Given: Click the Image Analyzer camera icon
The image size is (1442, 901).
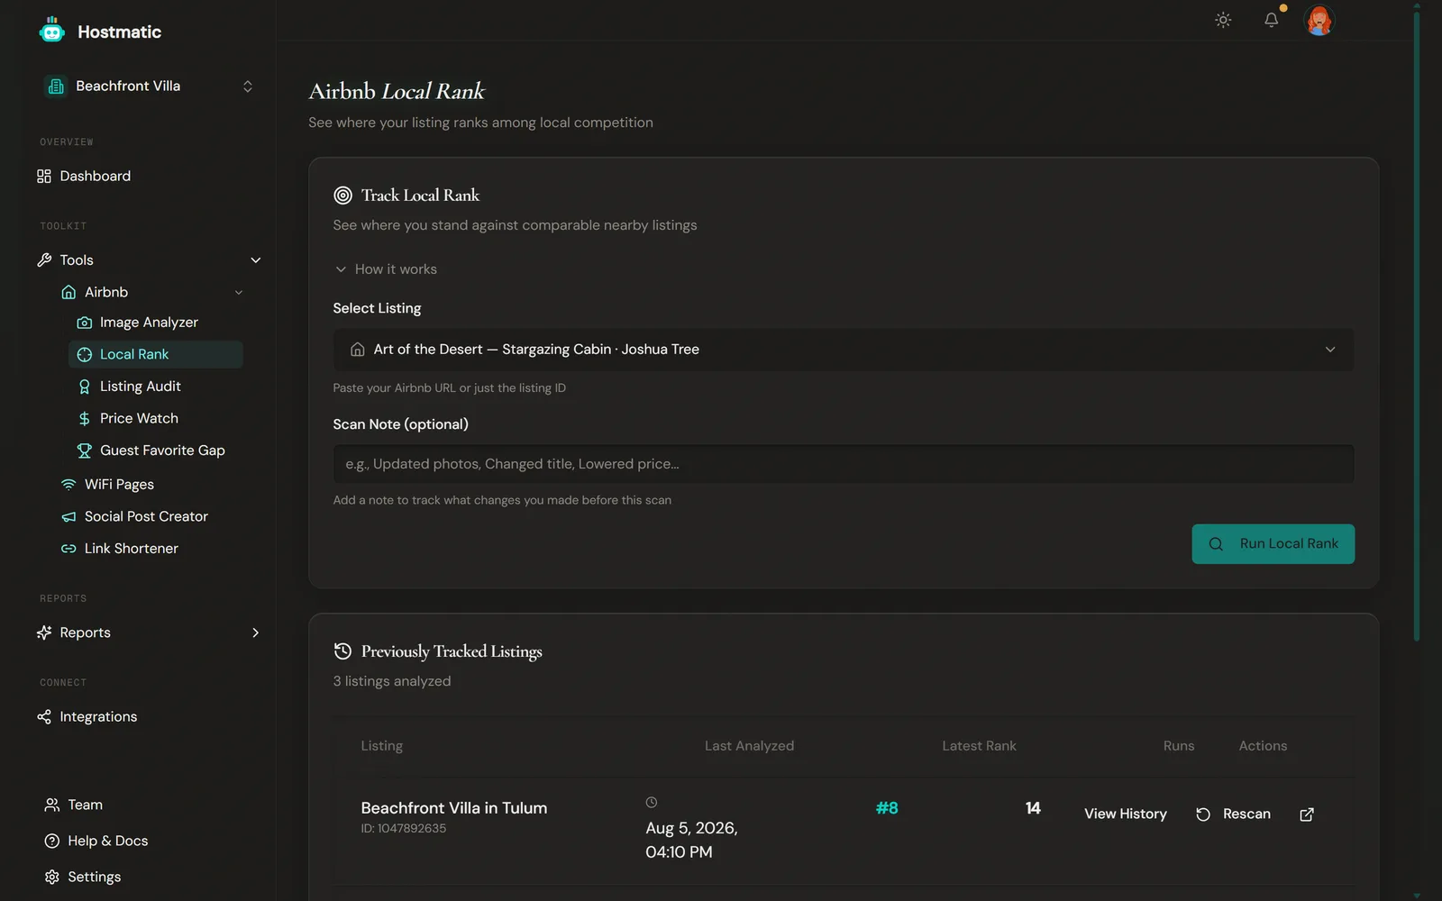Looking at the screenshot, I should 85,323.
